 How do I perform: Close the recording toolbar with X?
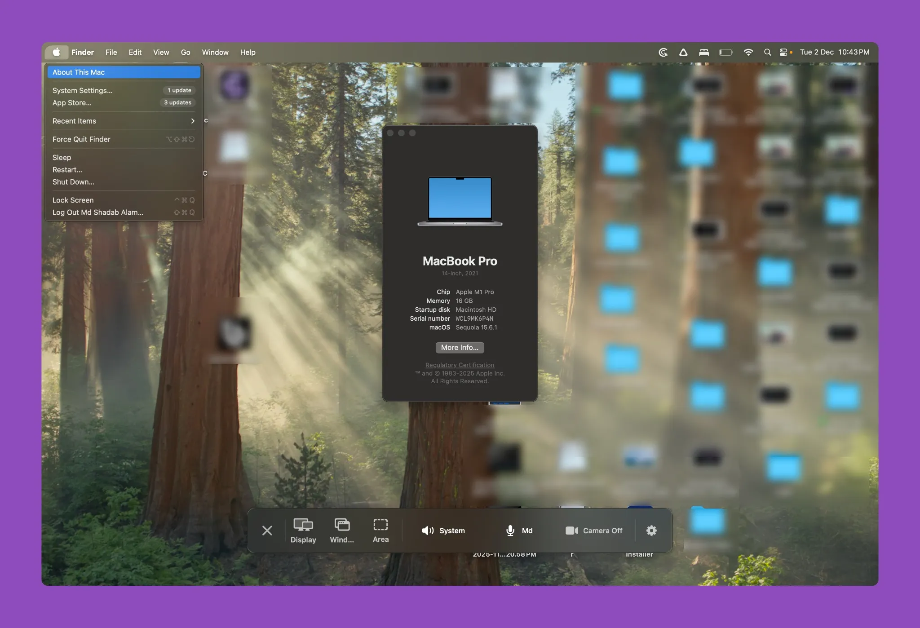coord(267,531)
